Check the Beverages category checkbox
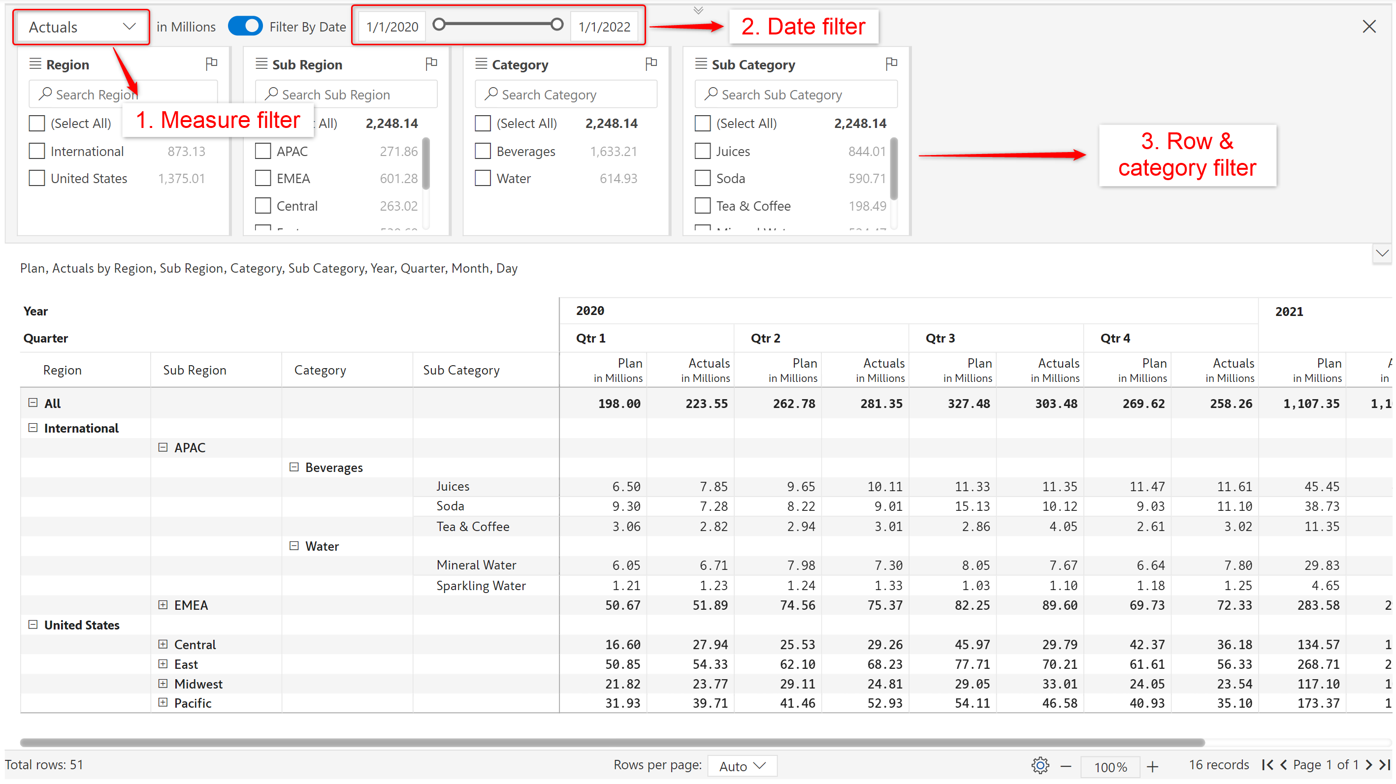The image size is (1396, 784). tap(482, 151)
